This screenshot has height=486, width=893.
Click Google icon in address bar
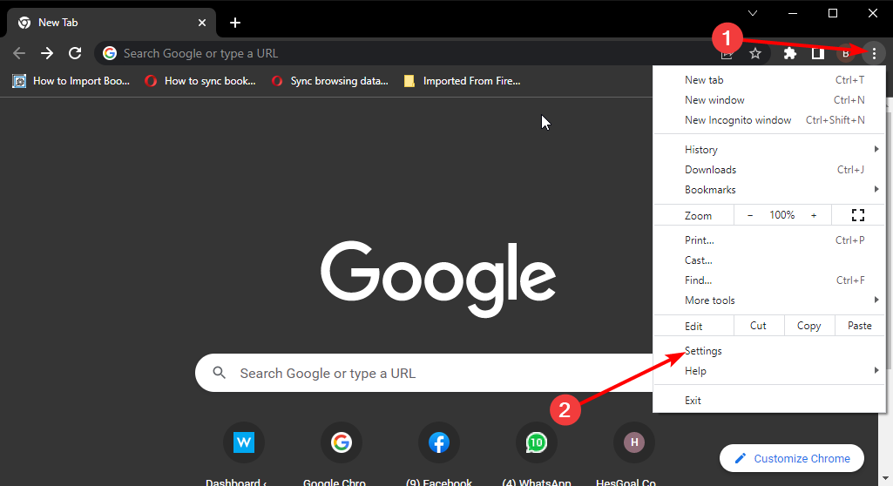(110, 53)
